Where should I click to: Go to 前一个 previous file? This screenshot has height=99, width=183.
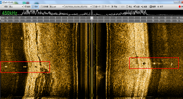click(x=97, y=7)
